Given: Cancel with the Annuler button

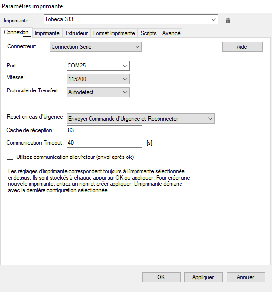Looking at the screenshot, I should tap(246, 277).
